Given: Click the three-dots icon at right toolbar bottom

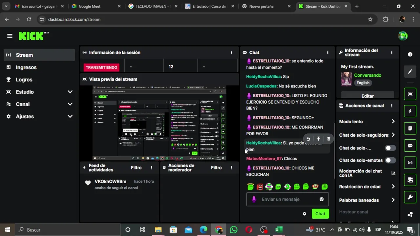Looking at the screenshot, I should tap(410, 214).
